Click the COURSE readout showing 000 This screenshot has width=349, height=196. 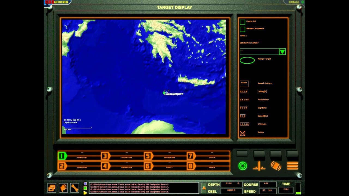pos(267,184)
